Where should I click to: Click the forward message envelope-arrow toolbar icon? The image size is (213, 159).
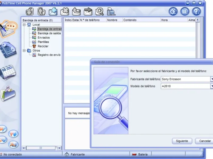[x=88, y=12]
